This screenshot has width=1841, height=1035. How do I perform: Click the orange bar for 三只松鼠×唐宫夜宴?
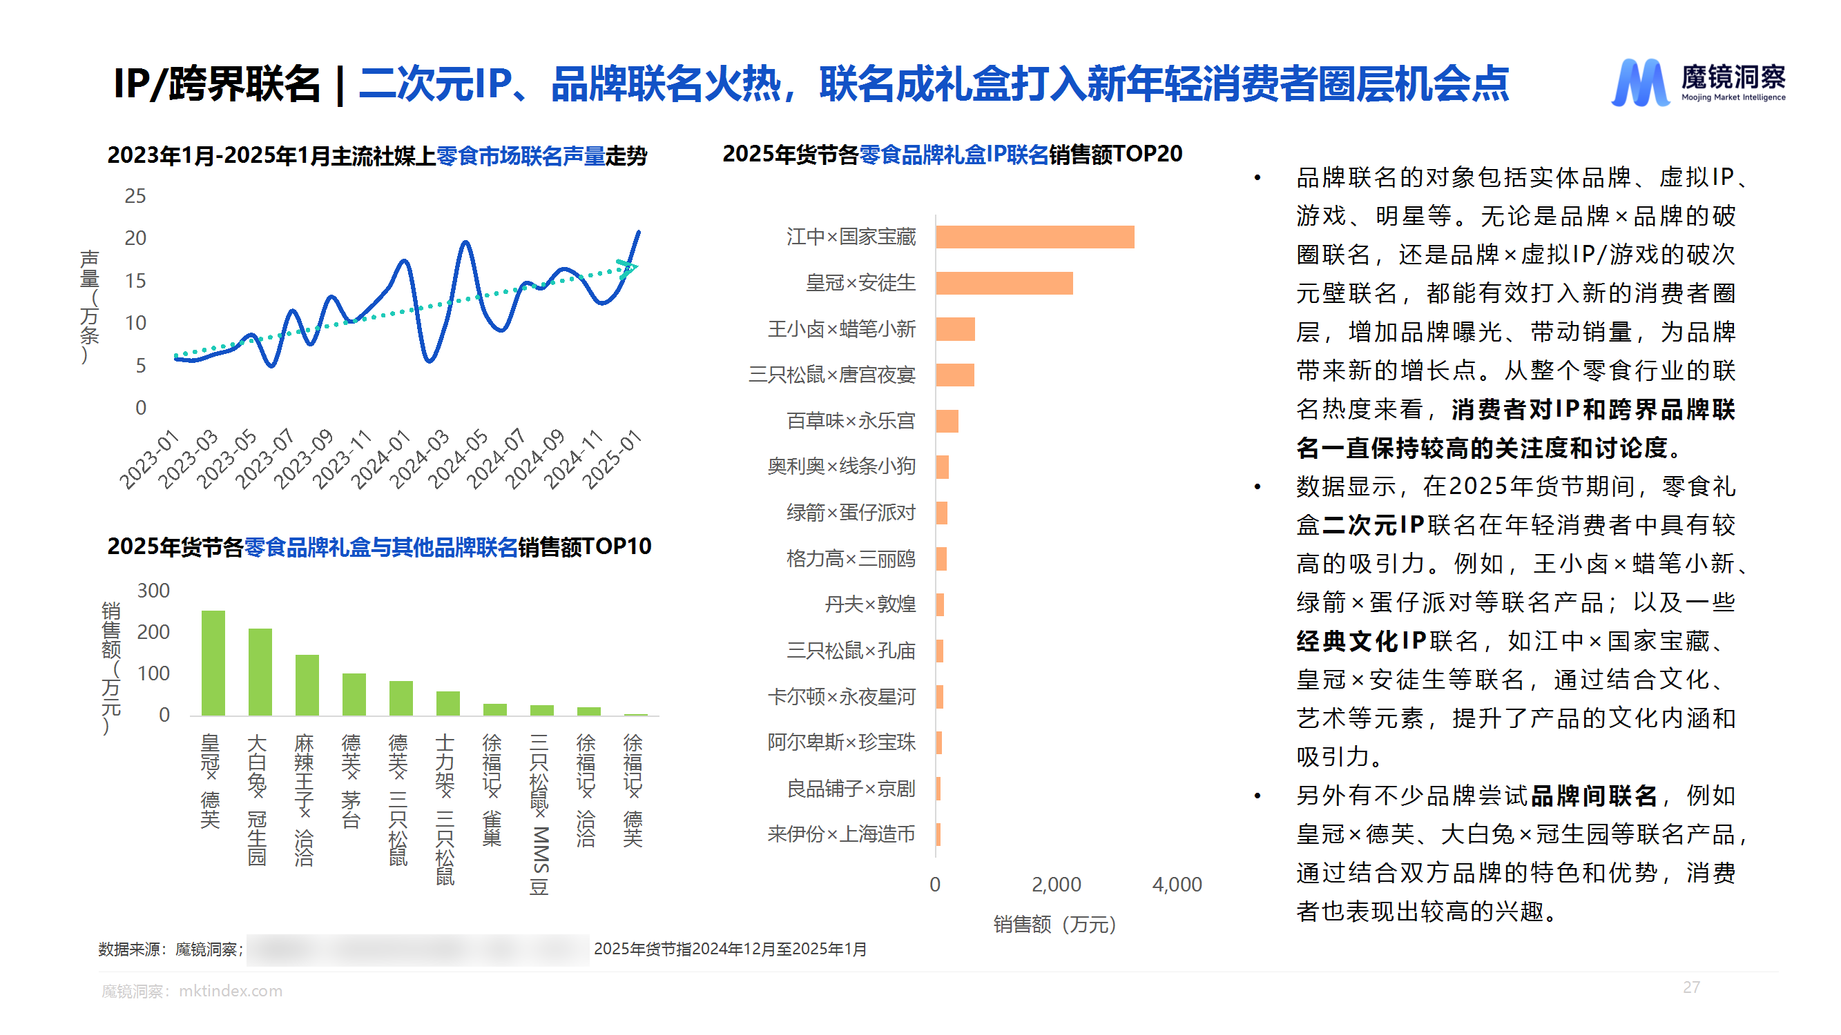[956, 375]
